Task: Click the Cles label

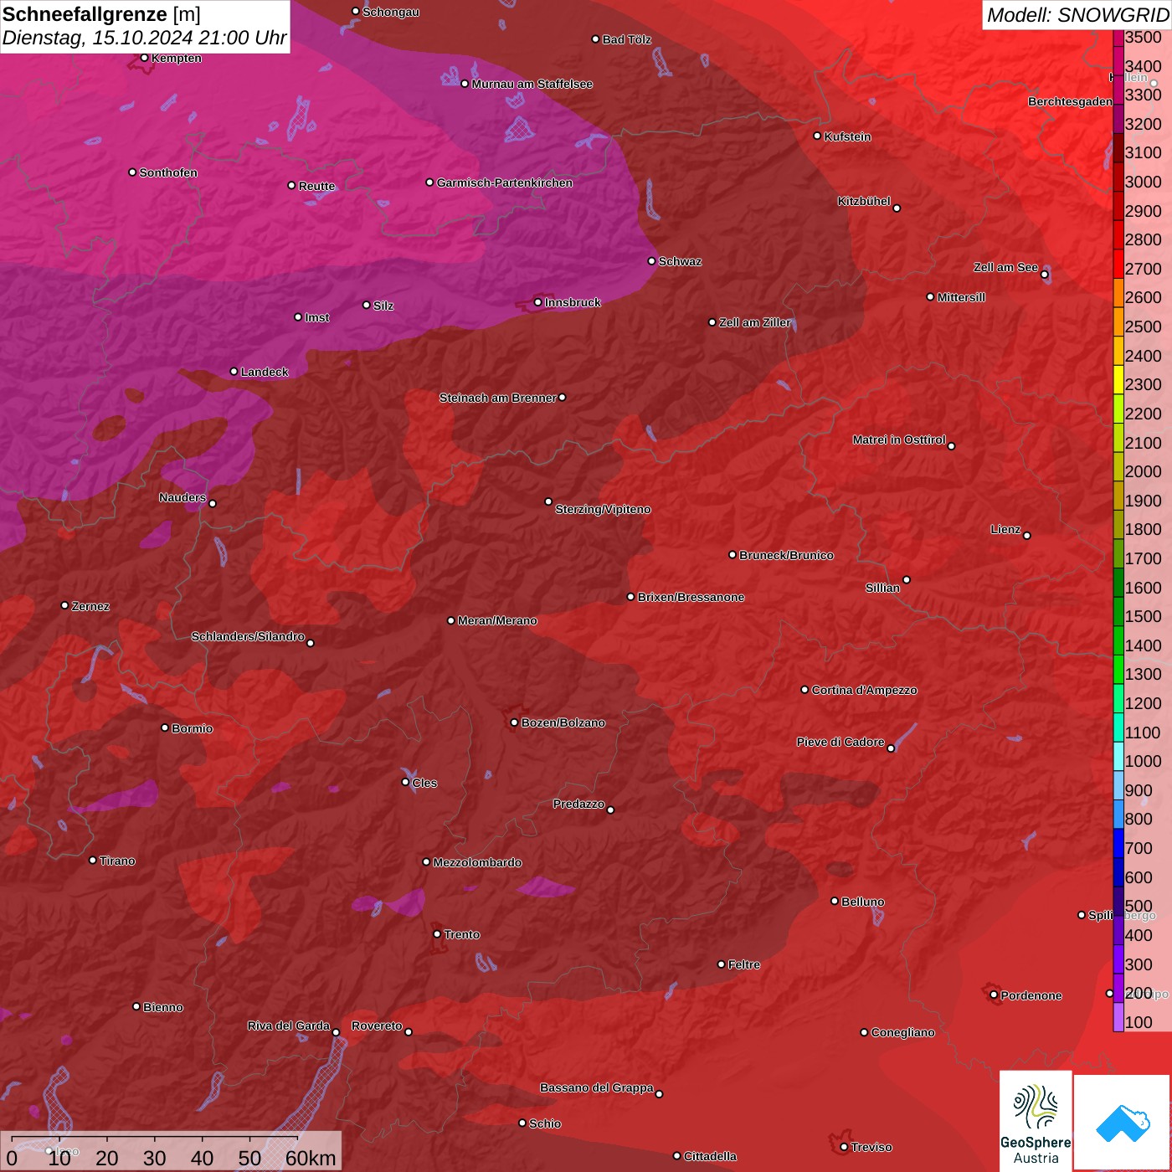Action: point(424,783)
